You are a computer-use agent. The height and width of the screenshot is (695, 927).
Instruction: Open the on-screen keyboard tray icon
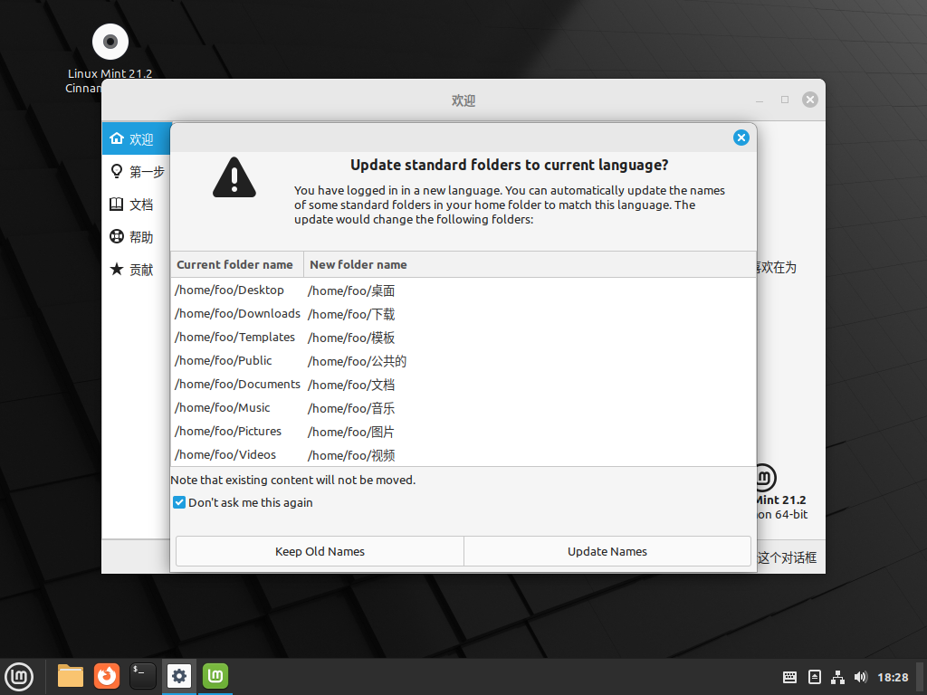pyautogui.click(x=789, y=677)
